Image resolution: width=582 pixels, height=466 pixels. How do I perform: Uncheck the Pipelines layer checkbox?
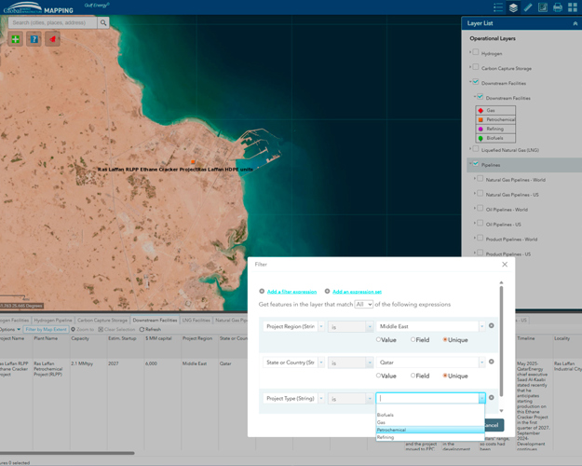tap(476, 163)
